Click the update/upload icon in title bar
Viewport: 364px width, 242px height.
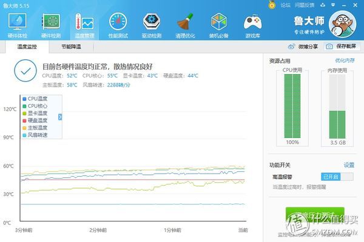pyautogui.click(x=323, y=5)
